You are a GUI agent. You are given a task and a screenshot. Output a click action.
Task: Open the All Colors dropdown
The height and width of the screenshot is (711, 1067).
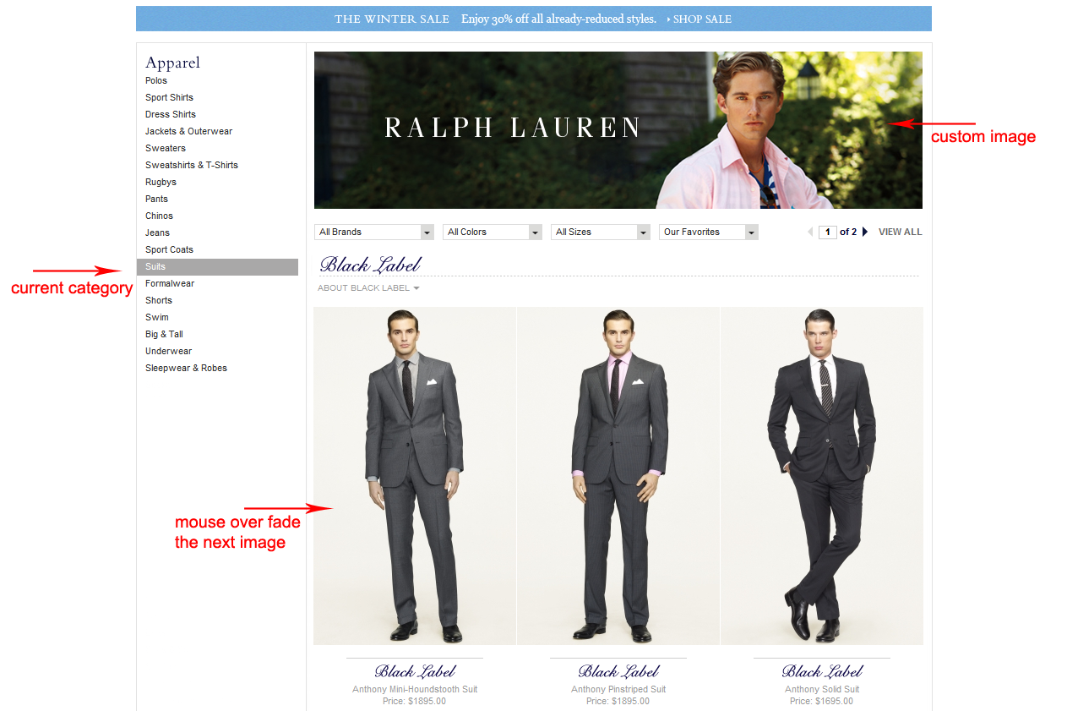coord(494,232)
